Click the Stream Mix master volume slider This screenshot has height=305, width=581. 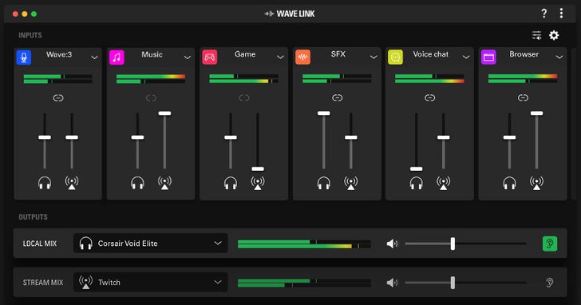click(465, 283)
